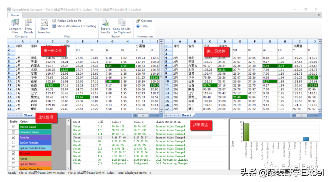Click left pane horizontal scroll-right arrow
This screenshot has width=329, height=182.
click(157, 115)
